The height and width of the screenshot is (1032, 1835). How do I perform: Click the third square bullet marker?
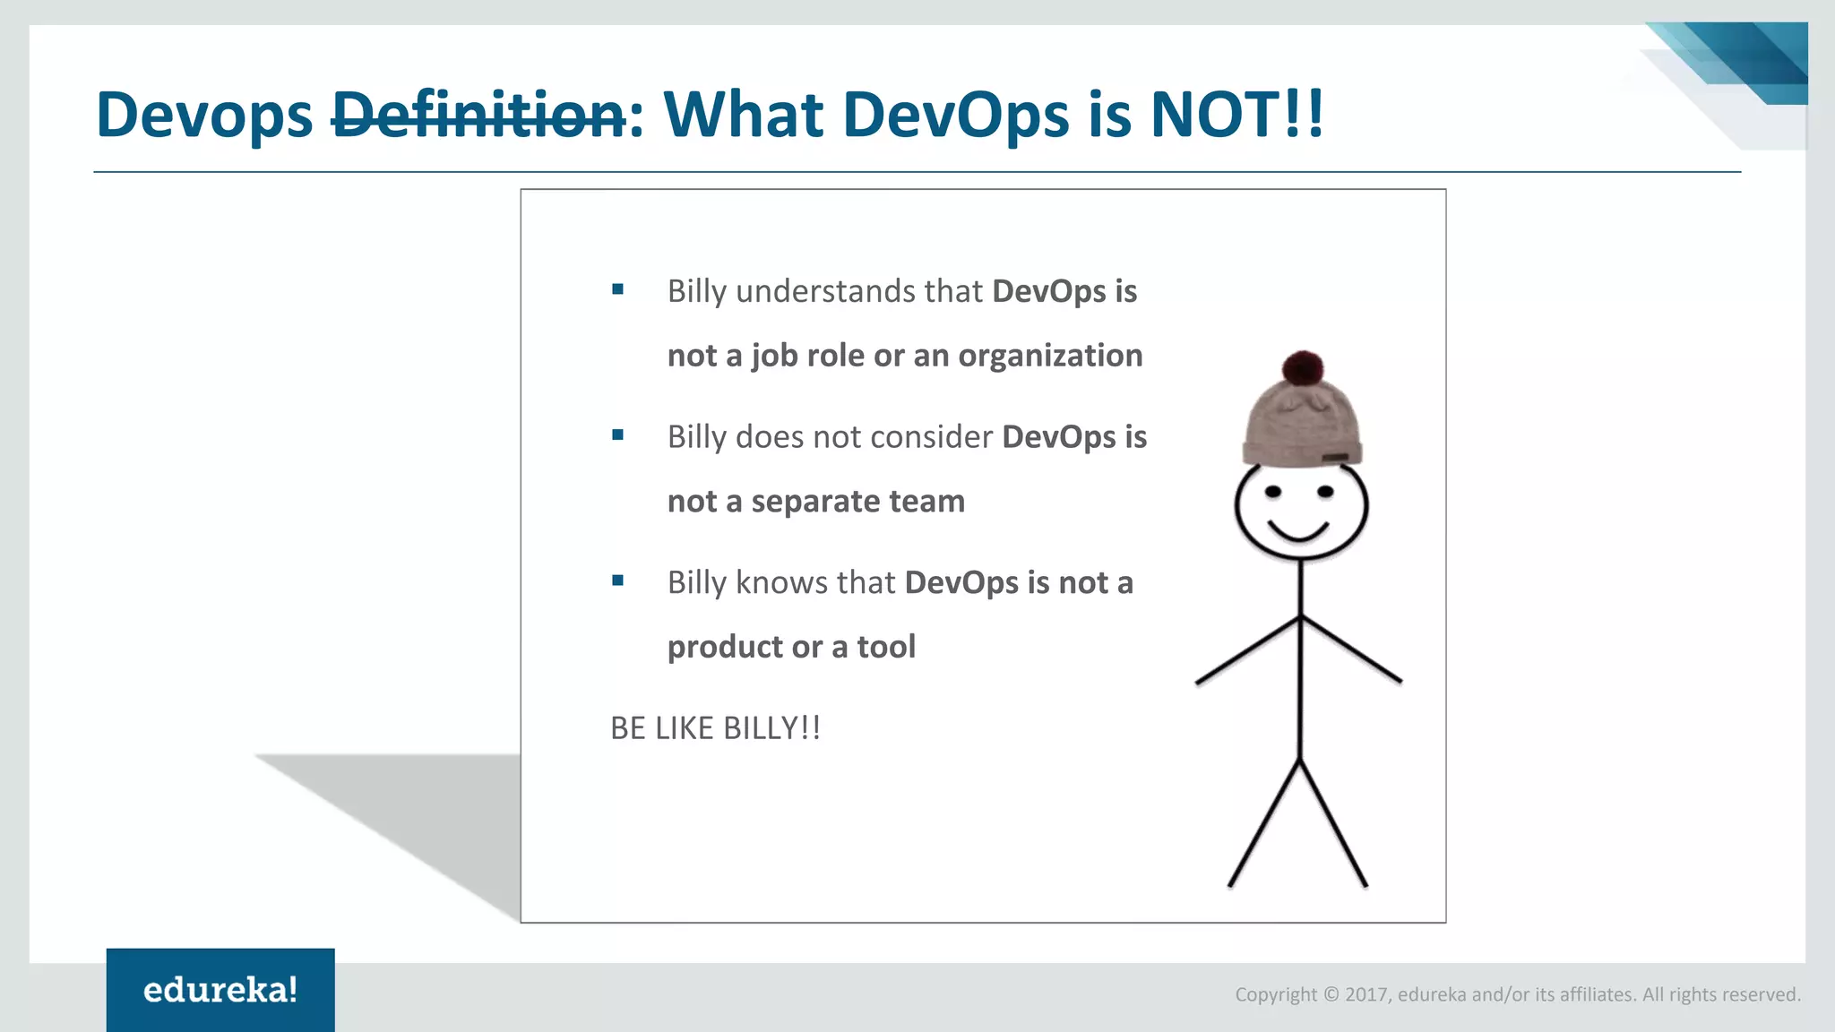(617, 580)
